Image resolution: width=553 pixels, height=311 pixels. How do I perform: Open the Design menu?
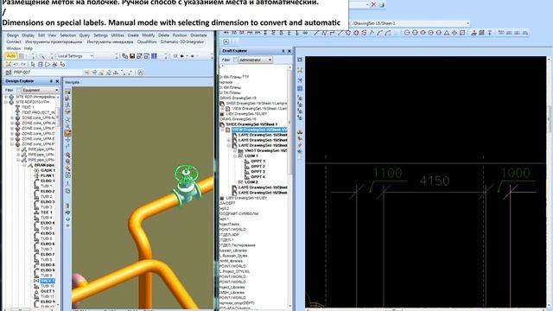12,35
